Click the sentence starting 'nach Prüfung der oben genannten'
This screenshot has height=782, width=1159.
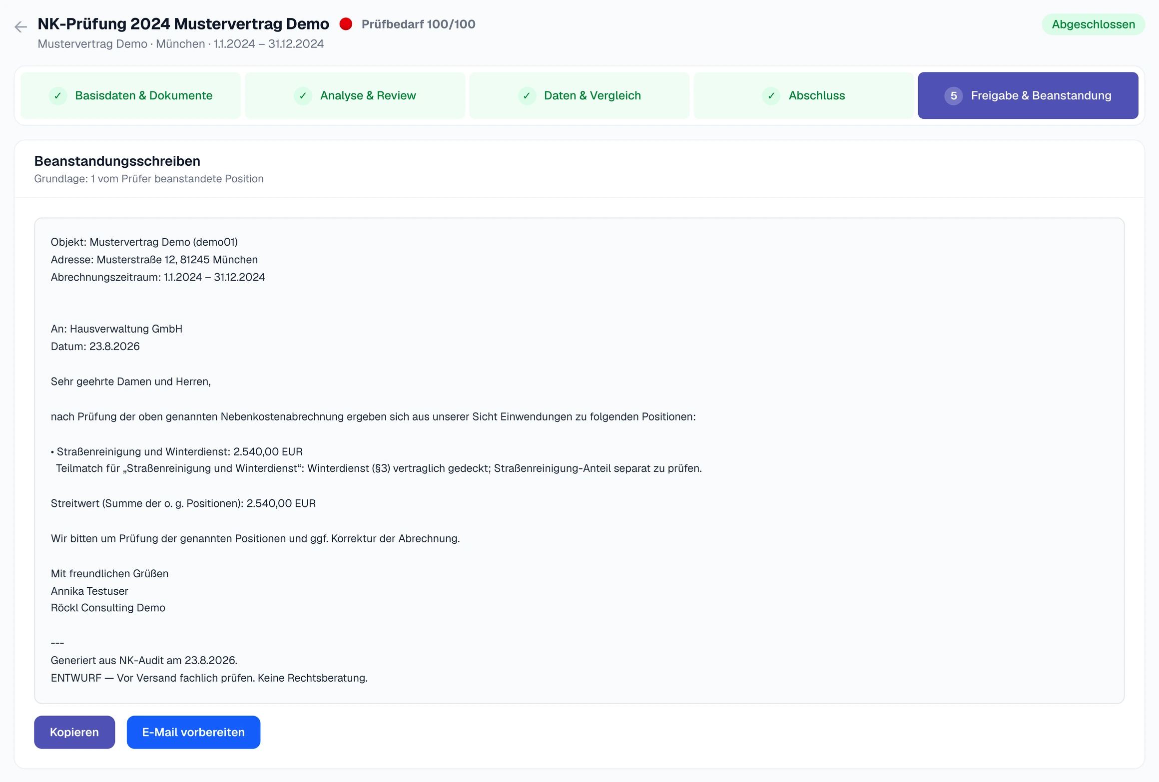point(373,416)
